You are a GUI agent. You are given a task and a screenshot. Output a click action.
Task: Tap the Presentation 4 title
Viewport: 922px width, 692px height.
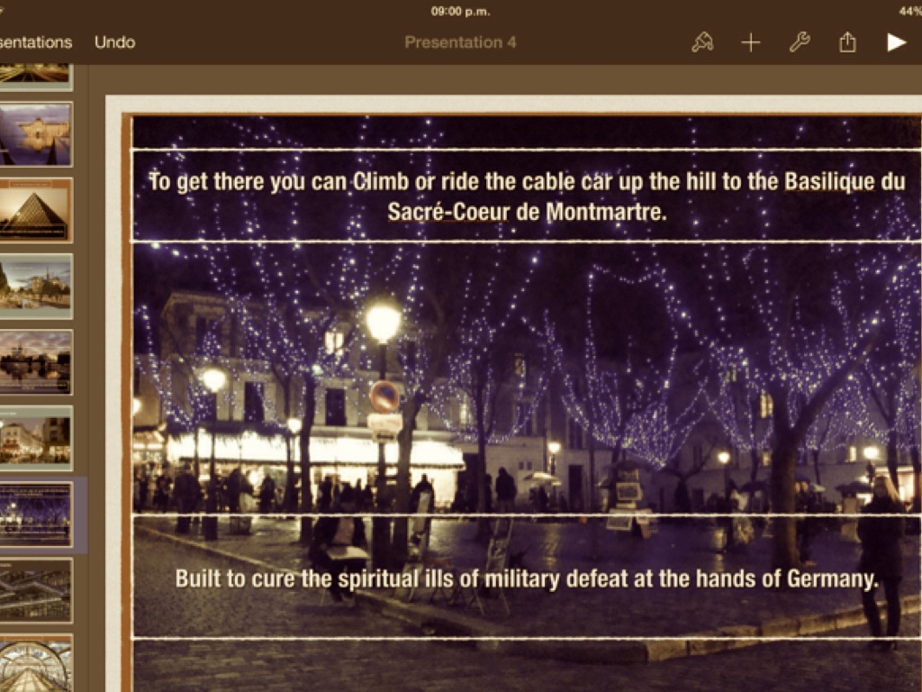pos(460,42)
